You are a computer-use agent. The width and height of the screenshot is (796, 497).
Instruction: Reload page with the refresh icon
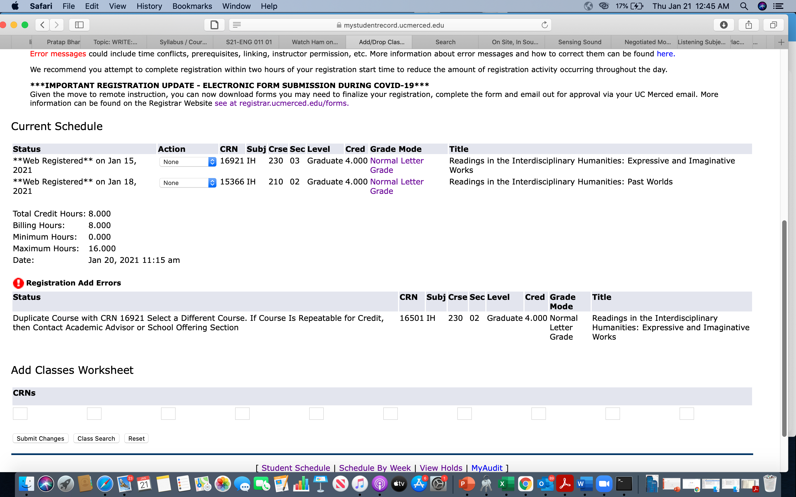(544, 25)
